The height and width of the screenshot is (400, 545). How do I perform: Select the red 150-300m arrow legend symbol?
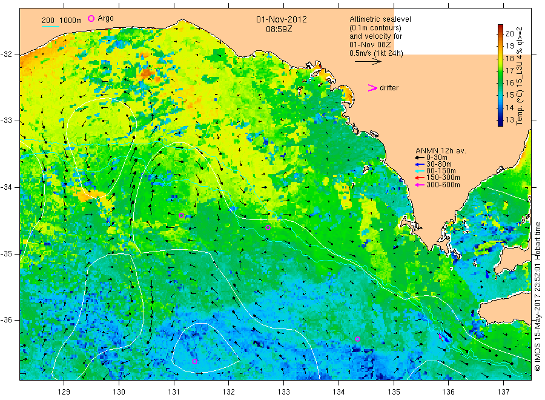[420, 178]
